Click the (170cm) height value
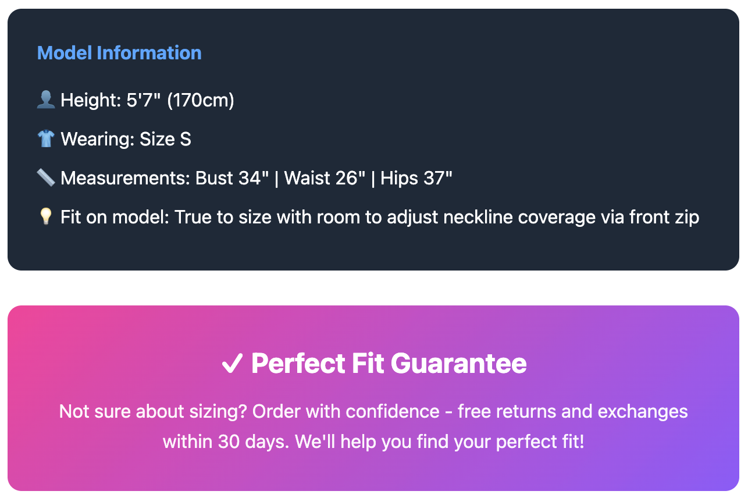 coord(201,100)
